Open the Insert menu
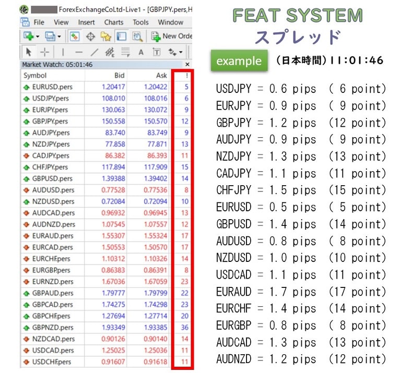 [87, 22]
